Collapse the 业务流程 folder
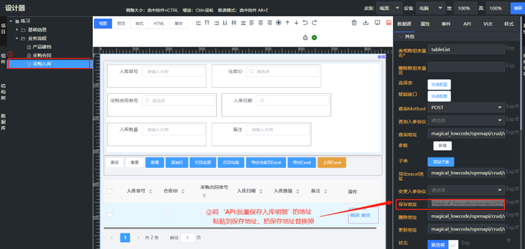This screenshot has height=249, width=525. coord(17,38)
